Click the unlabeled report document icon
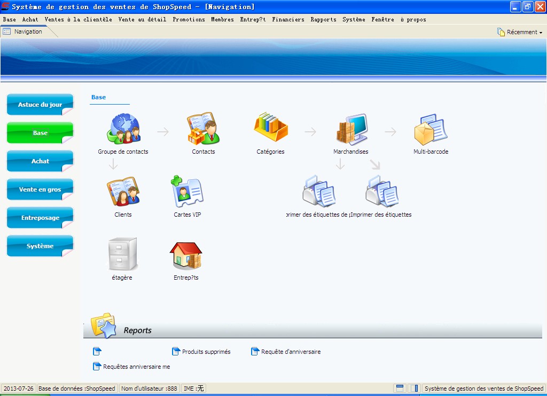The width and height of the screenshot is (547, 396). pyautogui.click(x=97, y=351)
